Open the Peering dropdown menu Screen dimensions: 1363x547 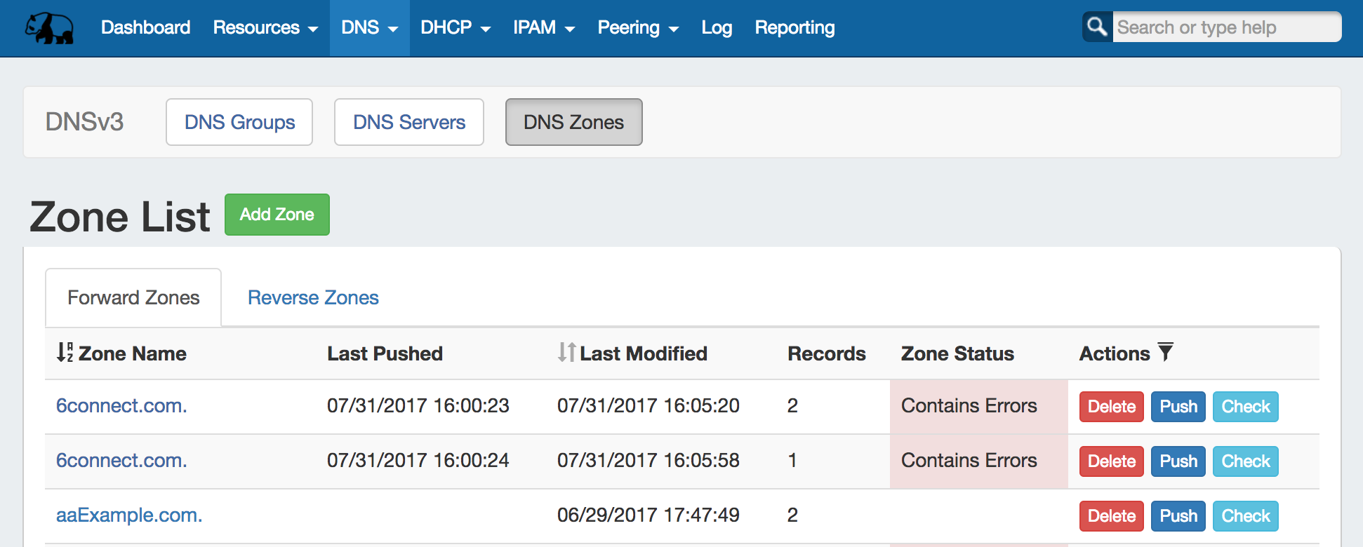pos(637,28)
